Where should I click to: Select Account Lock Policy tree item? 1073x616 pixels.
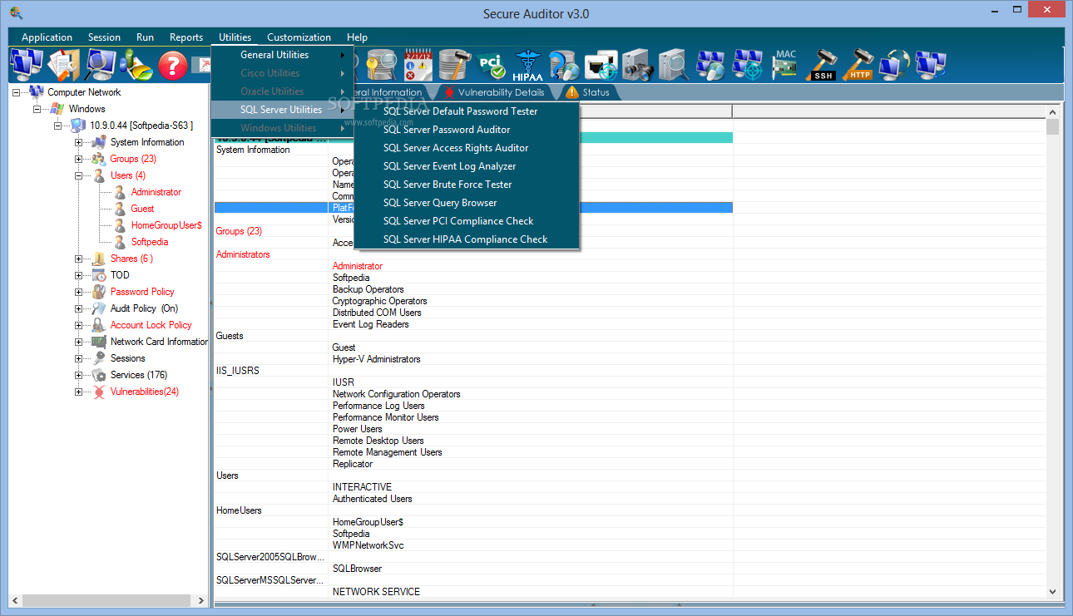(151, 325)
